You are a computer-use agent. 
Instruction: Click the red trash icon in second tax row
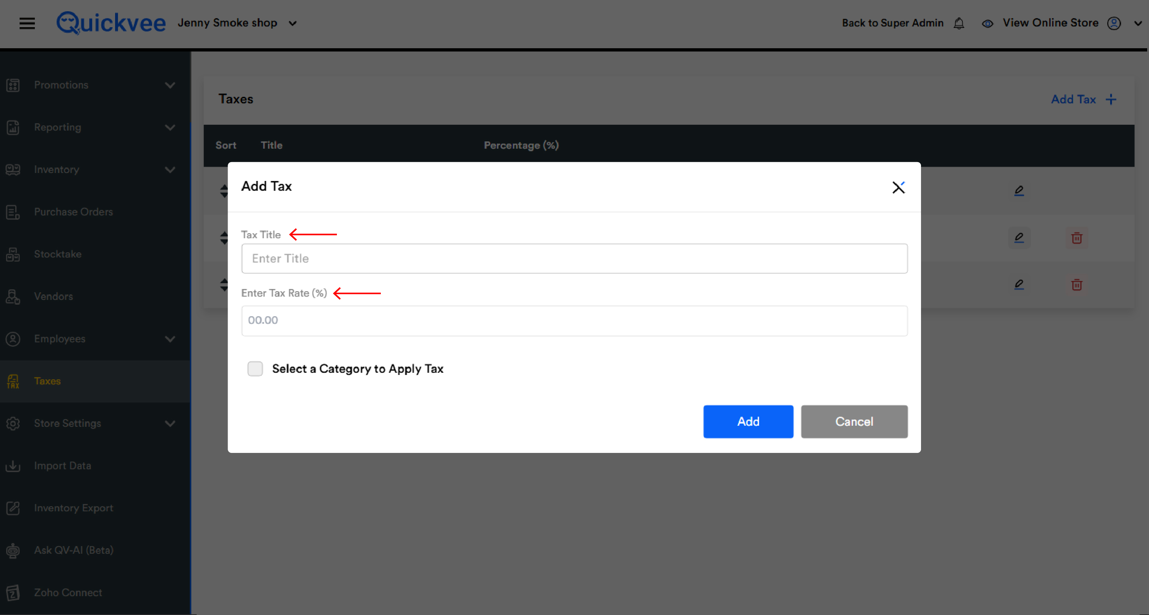[1076, 238]
